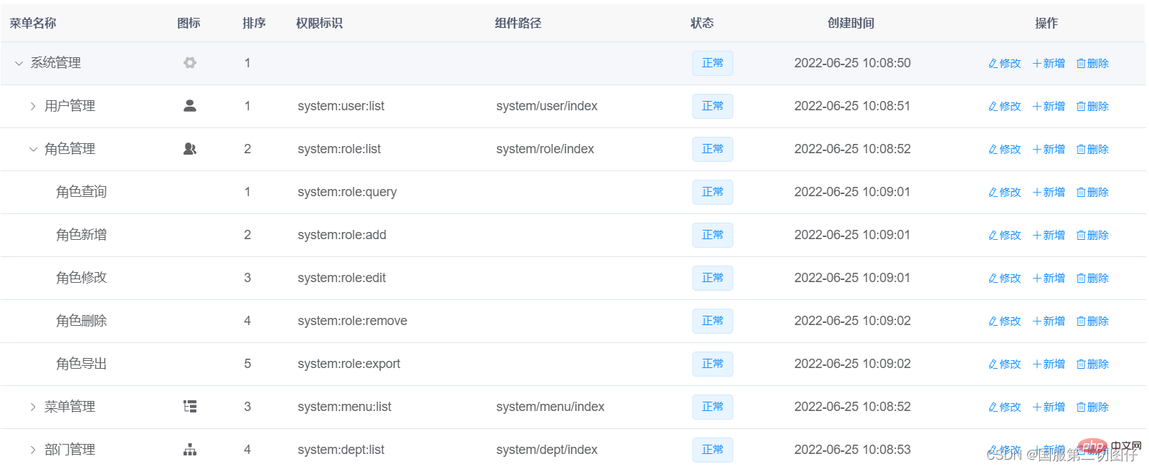Image resolution: width=1149 pixels, height=469 pixels.
Task: Delete the 角色导出 menu entry
Action: pyautogui.click(x=1092, y=364)
